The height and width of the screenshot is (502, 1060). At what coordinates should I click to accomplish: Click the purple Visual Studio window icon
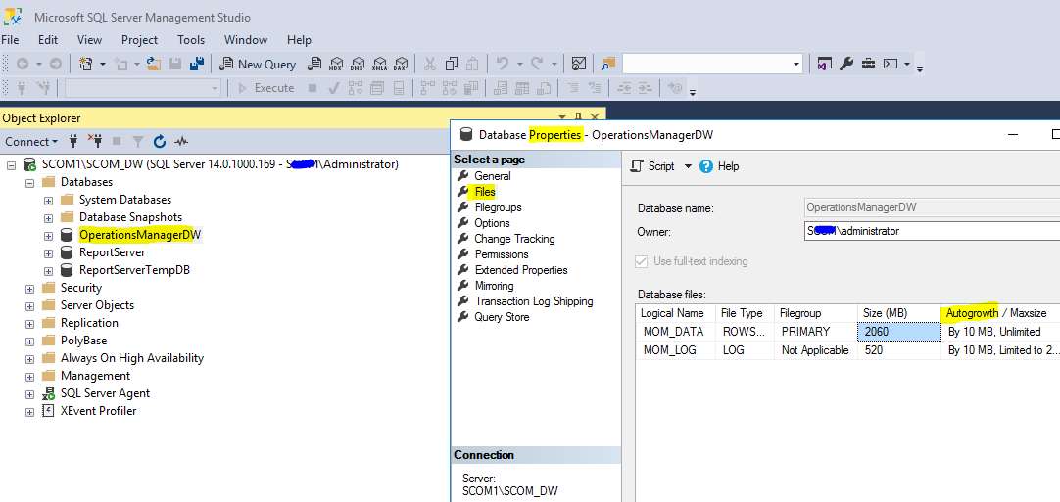tap(824, 64)
